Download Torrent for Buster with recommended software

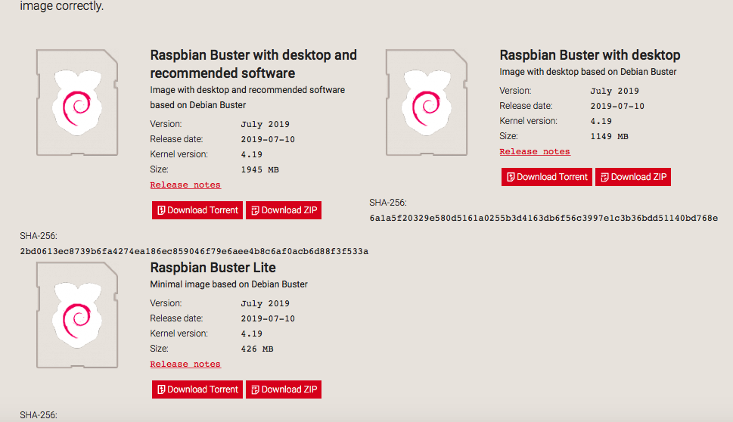tap(197, 210)
